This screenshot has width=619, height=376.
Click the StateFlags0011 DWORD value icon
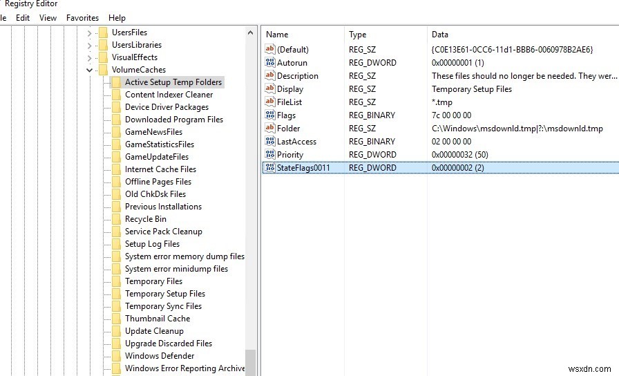coord(270,167)
